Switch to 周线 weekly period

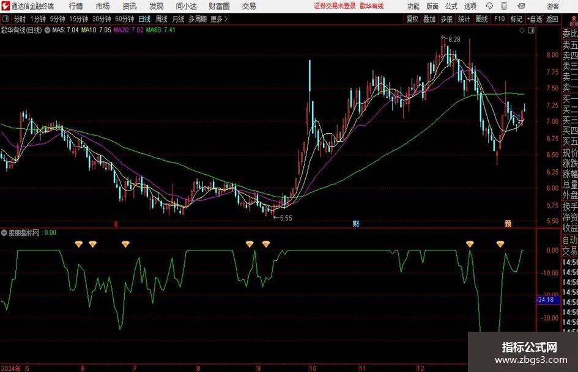161,19
